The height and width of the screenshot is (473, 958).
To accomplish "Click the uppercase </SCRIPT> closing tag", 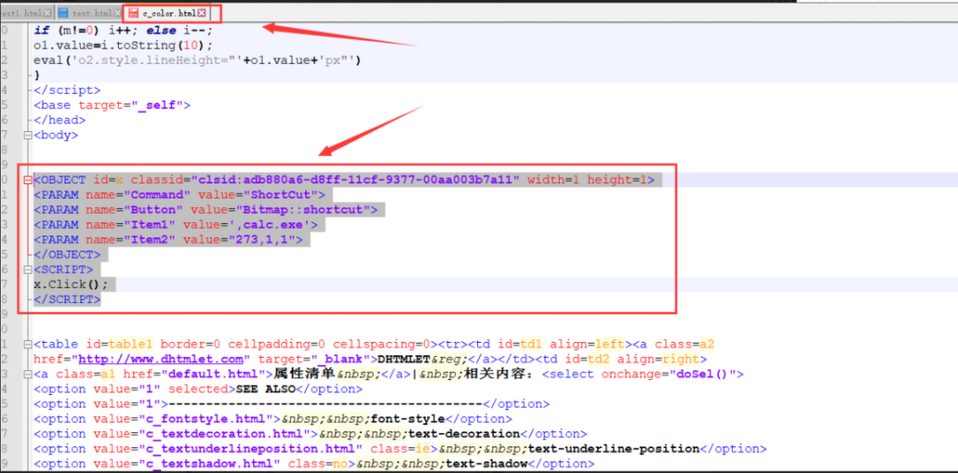I will tap(67, 299).
